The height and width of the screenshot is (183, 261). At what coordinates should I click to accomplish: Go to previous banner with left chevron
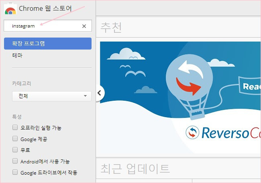pos(100,93)
